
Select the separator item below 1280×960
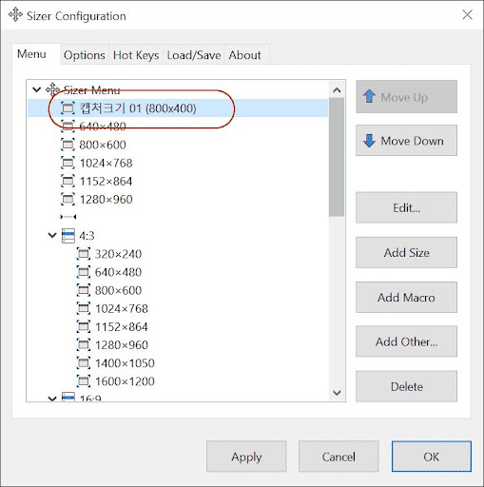68,217
